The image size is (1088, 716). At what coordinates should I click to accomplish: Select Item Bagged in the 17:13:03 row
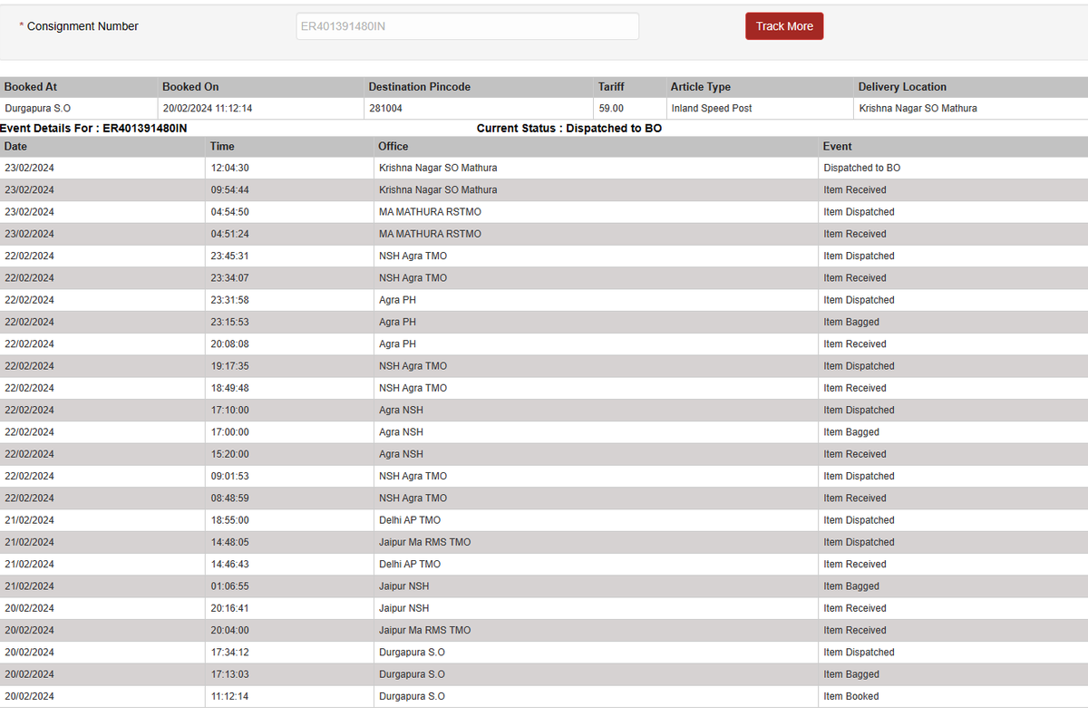(x=851, y=674)
